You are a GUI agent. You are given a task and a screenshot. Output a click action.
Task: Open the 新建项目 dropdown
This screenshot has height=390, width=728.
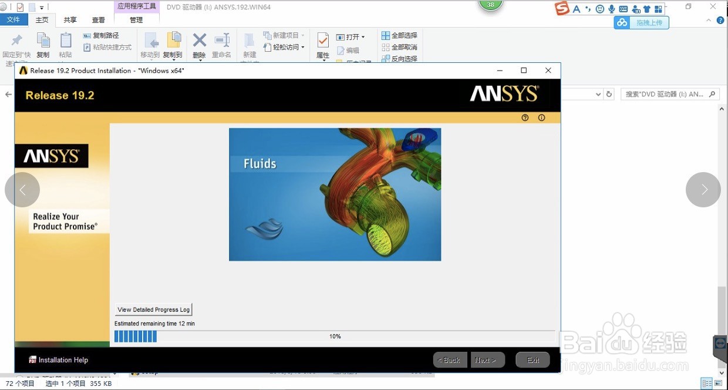pos(284,36)
